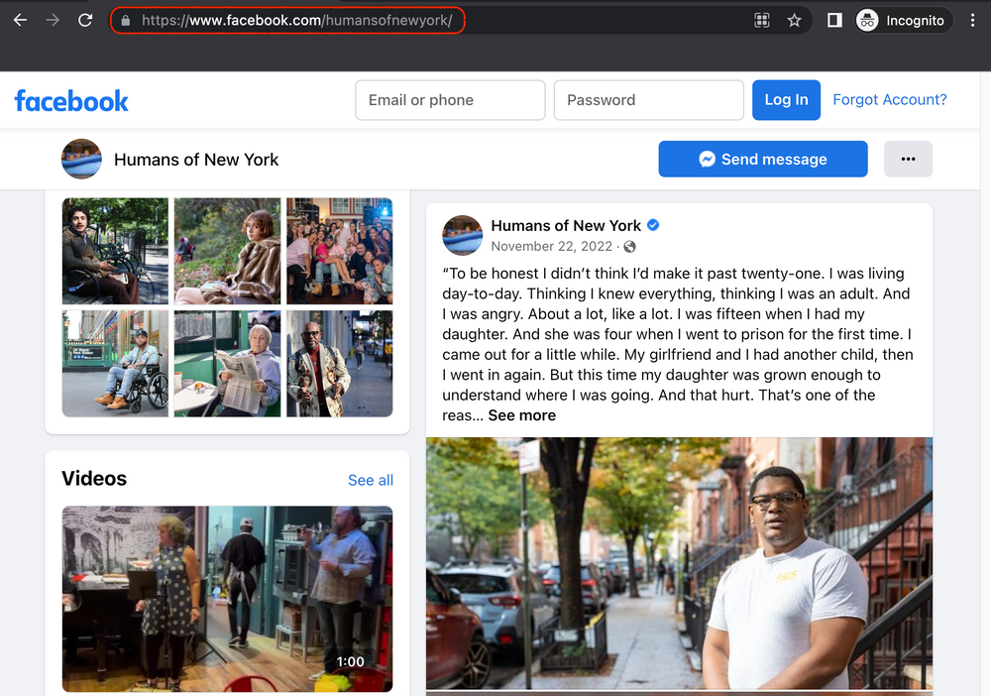
Task: Click the globe privacy icon on the post date
Action: click(629, 246)
